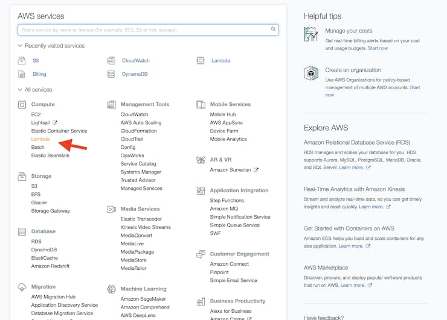The height and width of the screenshot is (320, 447).
Task: Open Elastic Transcoder under Media Services
Action: point(141,219)
